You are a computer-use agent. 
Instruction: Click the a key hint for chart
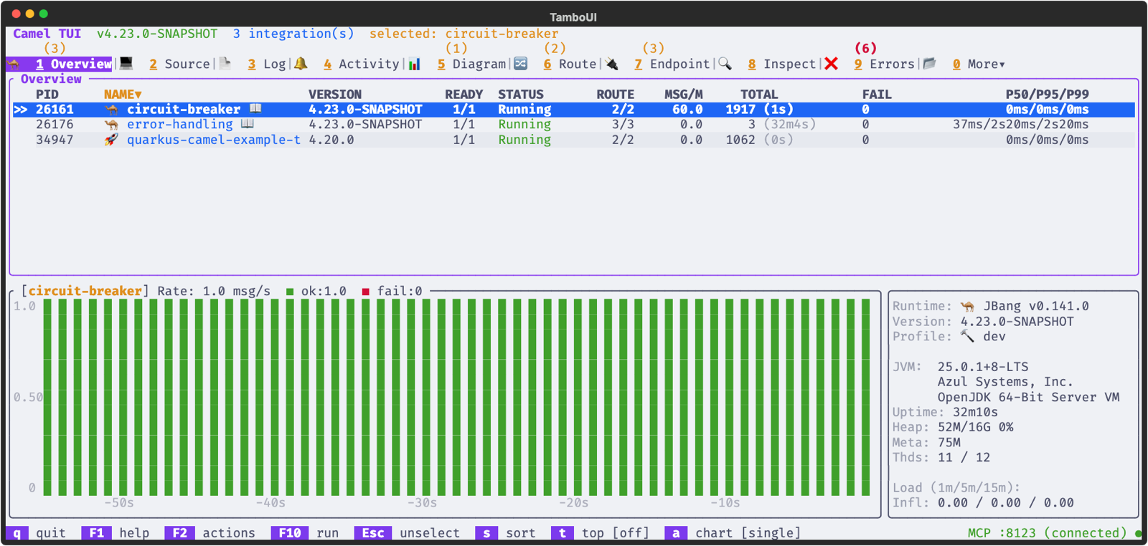coord(676,533)
